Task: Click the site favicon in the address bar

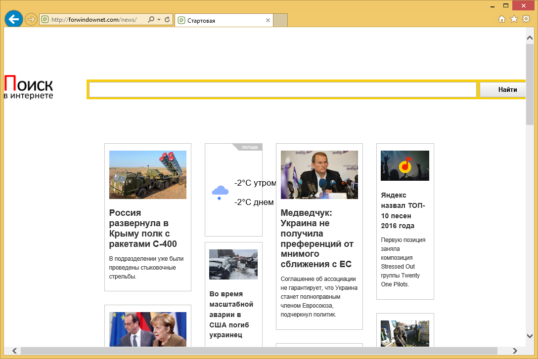Action: pyautogui.click(x=45, y=20)
